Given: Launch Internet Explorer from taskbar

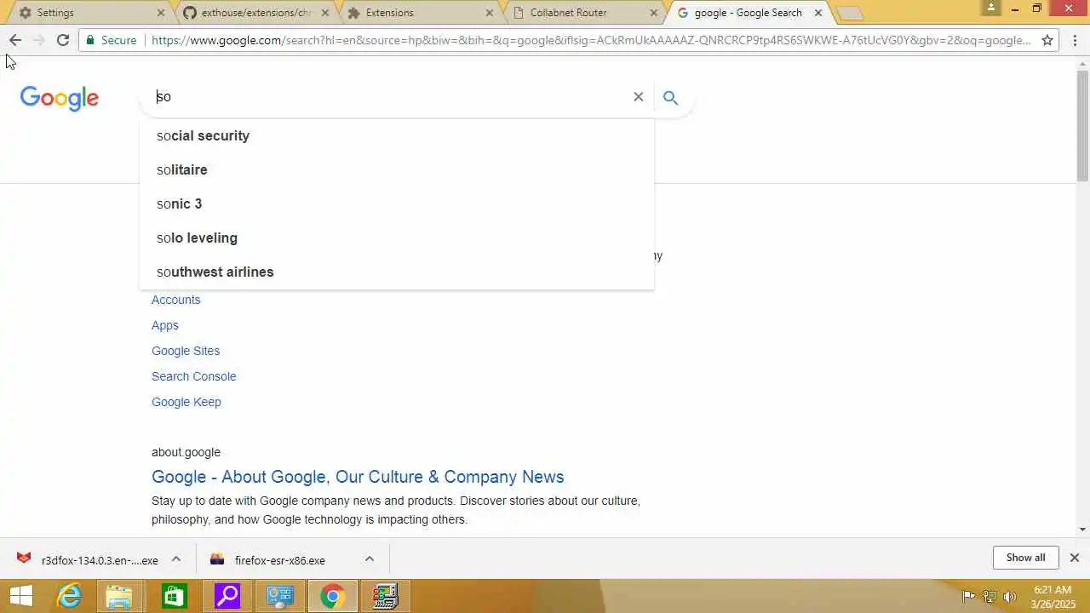Looking at the screenshot, I should (x=68, y=596).
